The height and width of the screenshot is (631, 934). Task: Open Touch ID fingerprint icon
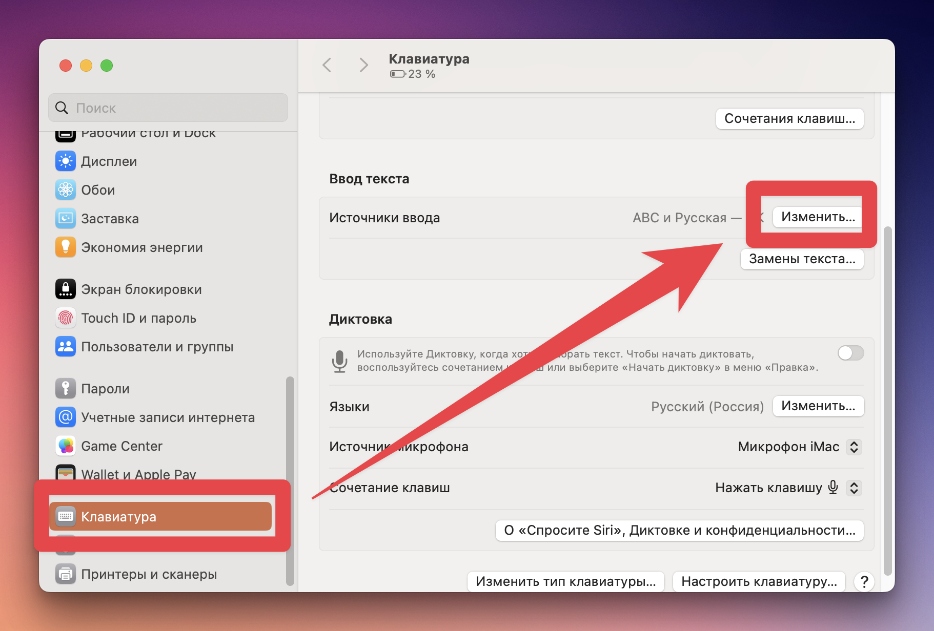tap(66, 318)
